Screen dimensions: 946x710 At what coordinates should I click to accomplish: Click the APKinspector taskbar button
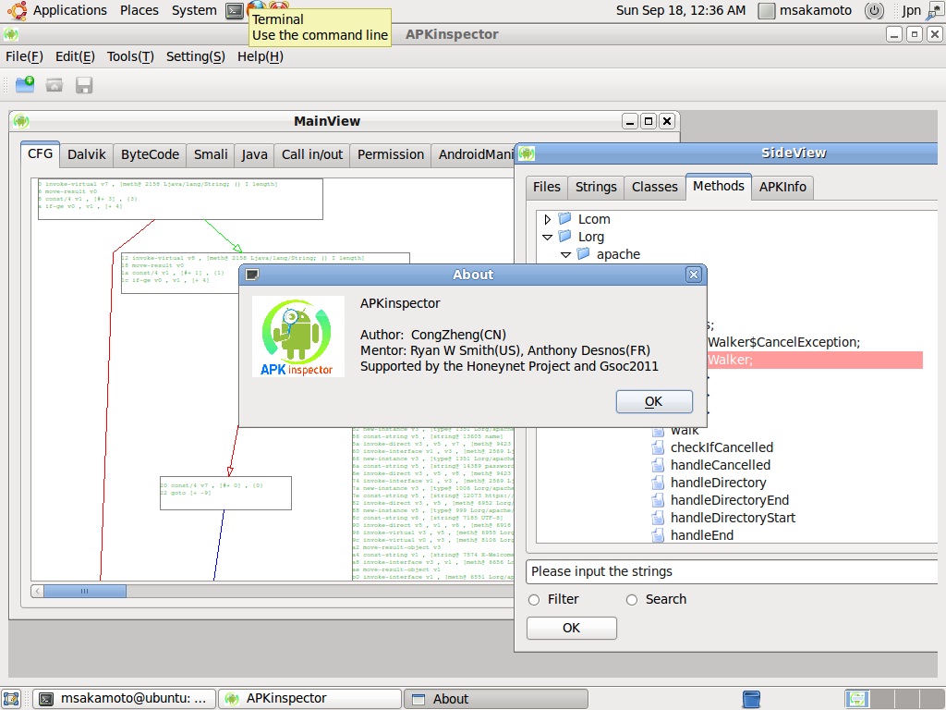click(309, 699)
